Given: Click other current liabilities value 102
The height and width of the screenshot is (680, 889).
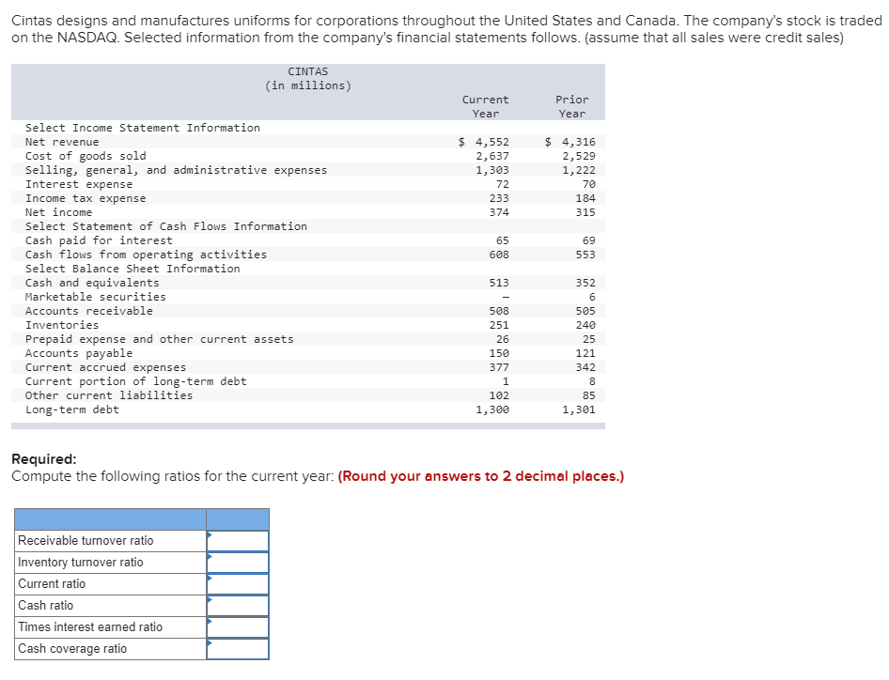Looking at the screenshot, I should click(499, 395).
